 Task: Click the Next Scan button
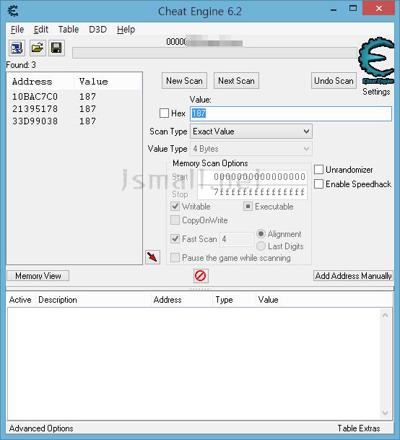coord(236,81)
